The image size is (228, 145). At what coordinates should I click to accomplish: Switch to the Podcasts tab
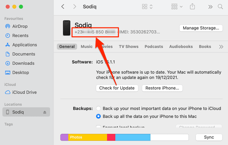pyautogui.click(x=154, y=47)
